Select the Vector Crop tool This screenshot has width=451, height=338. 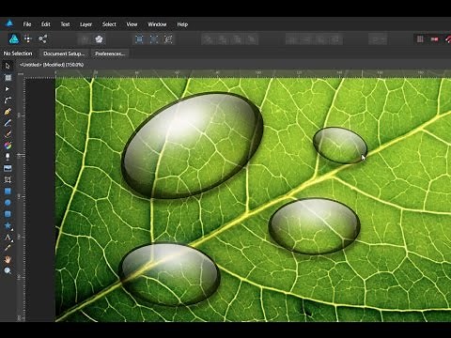point(8,179)
